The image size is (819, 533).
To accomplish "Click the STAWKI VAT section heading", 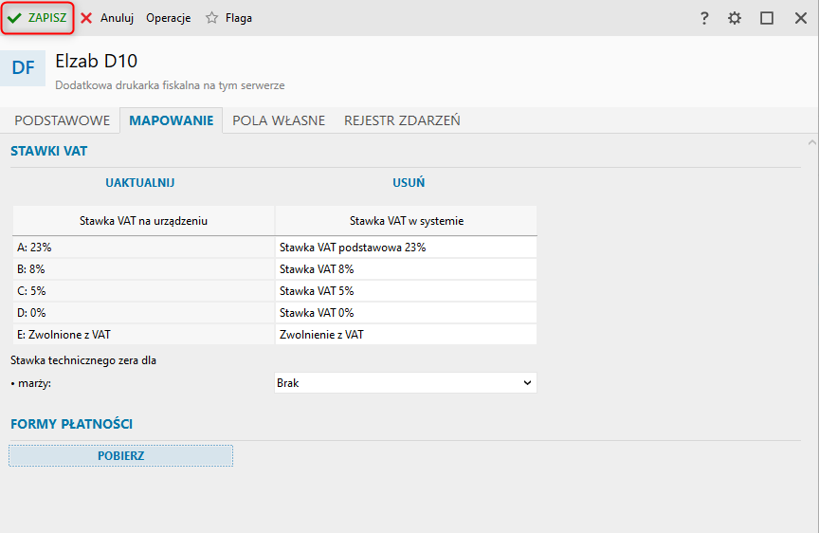I will point(49,151).
